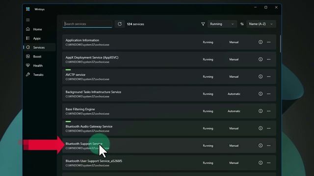Open the Name (A-Z) sort dropdown

(261, 24)
